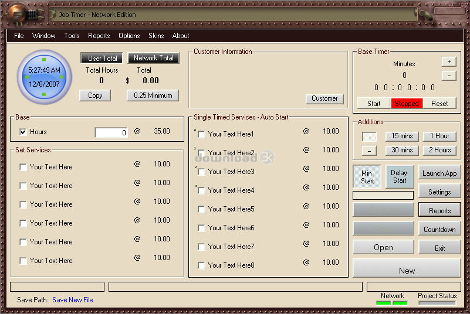Start the Base Timer
The width and height of the screenshot is (470, 314).
coord(374,103)
